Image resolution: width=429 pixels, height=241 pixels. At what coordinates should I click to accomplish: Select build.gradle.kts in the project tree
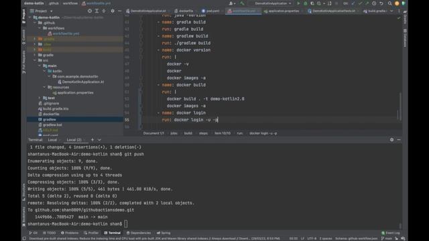tap(54, 108)
